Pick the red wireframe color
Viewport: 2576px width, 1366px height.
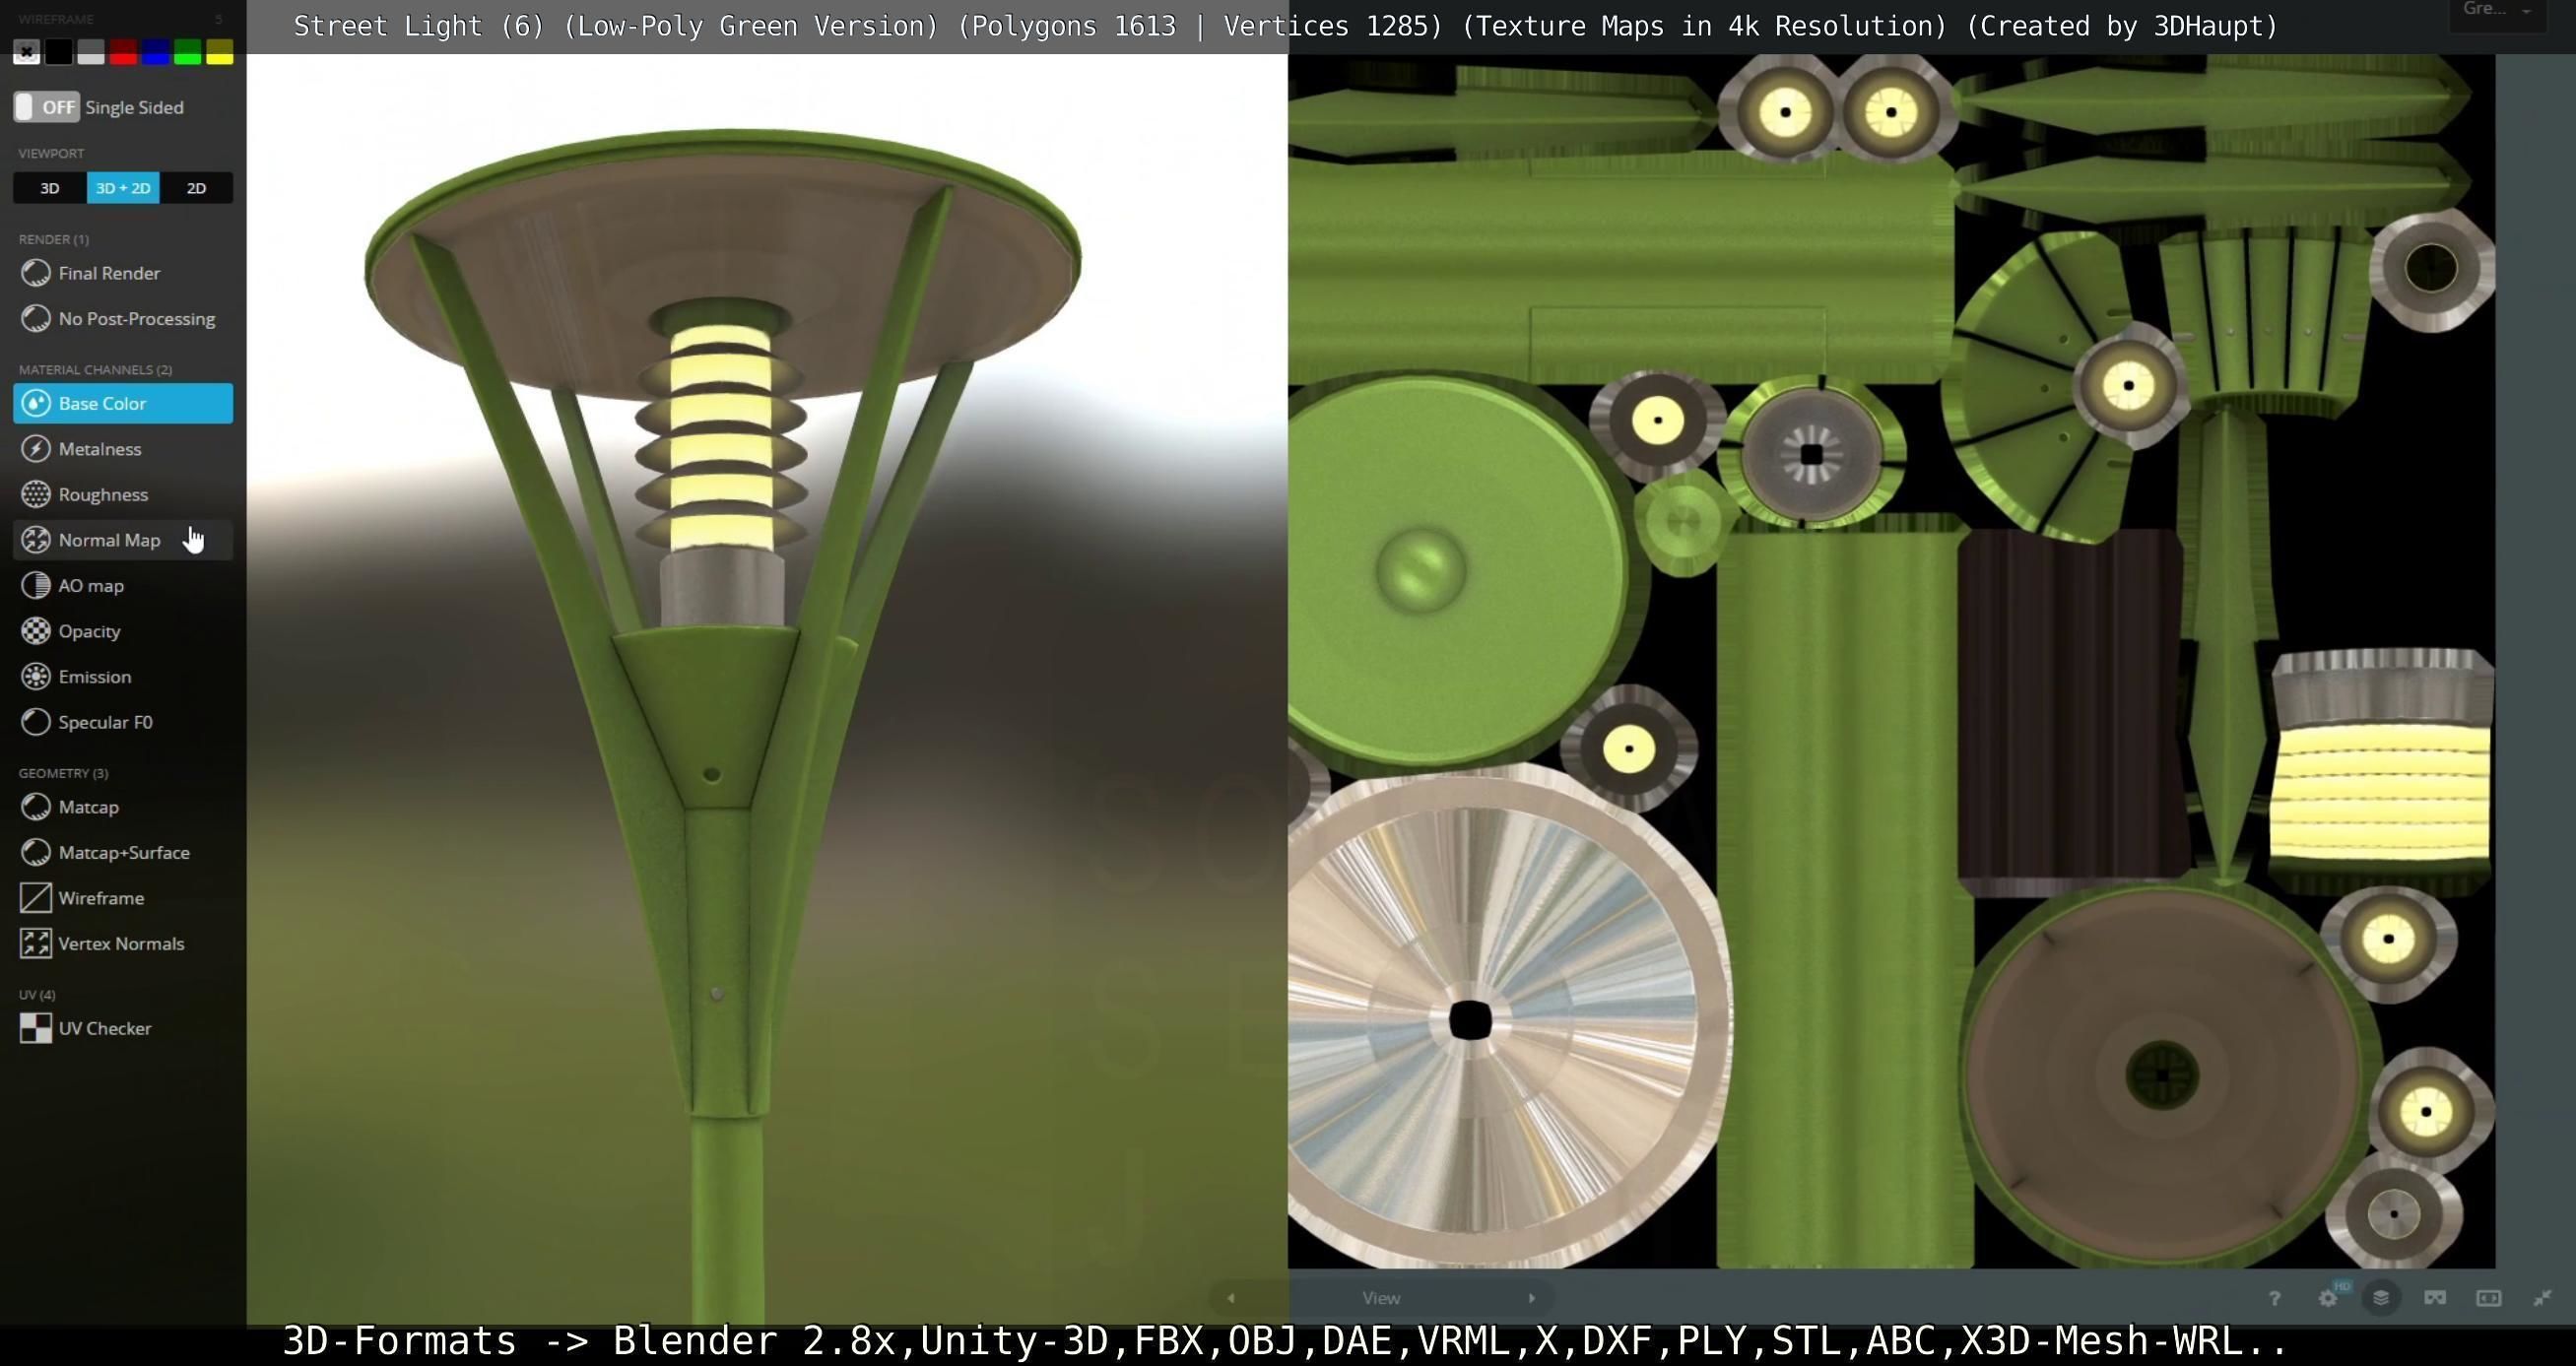[x=123, y=52]
